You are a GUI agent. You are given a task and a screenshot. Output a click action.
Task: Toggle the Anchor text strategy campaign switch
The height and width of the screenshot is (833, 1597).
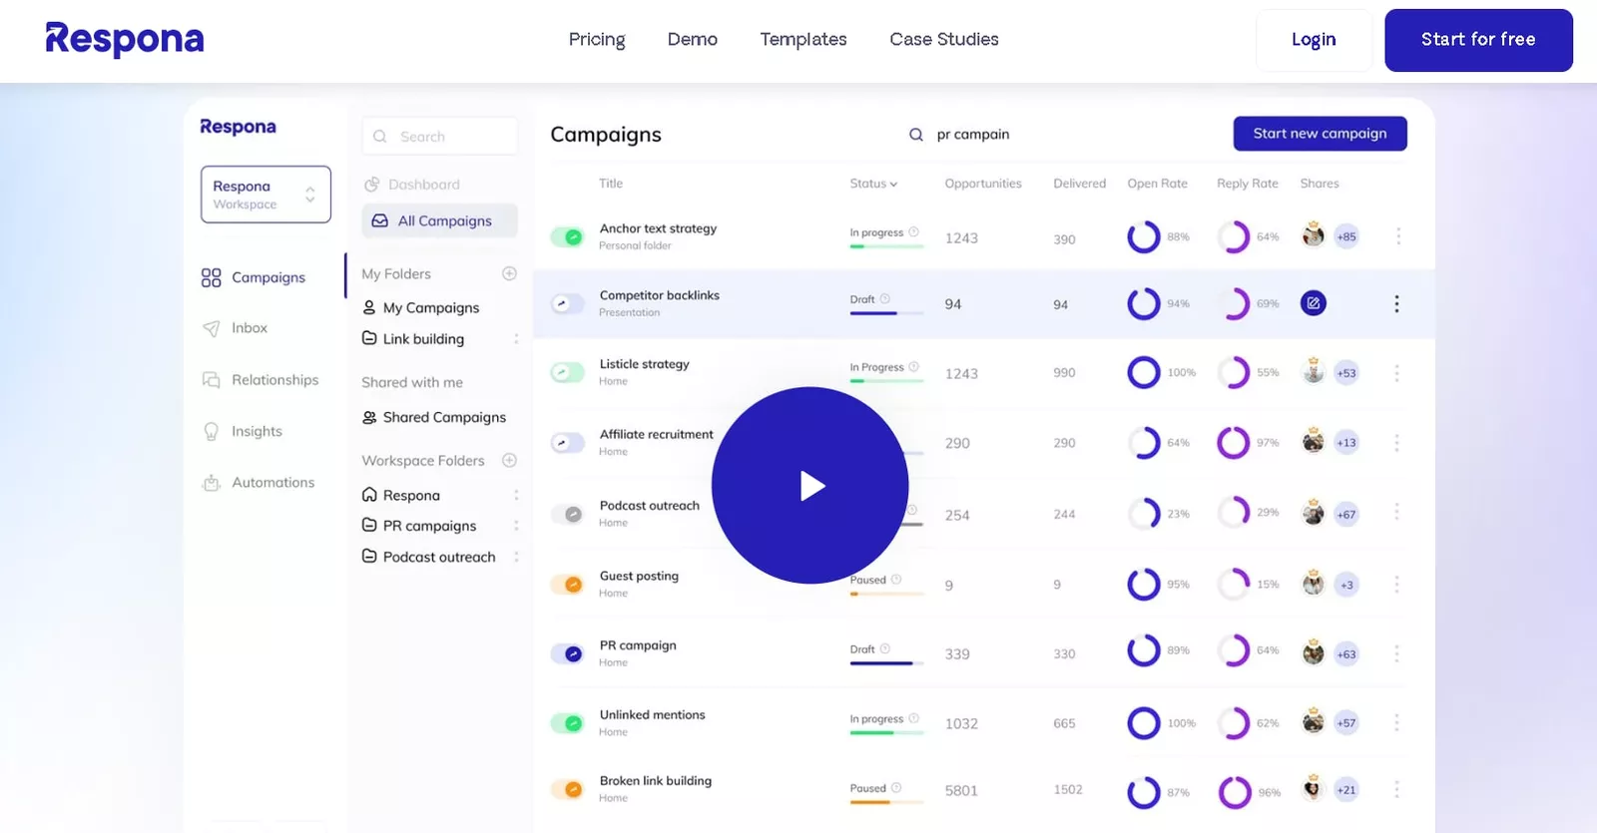(x=568, y=236)
